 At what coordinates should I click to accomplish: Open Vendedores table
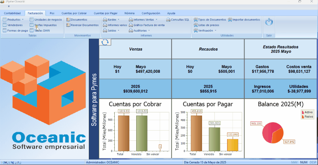click(x=15, y=25)
